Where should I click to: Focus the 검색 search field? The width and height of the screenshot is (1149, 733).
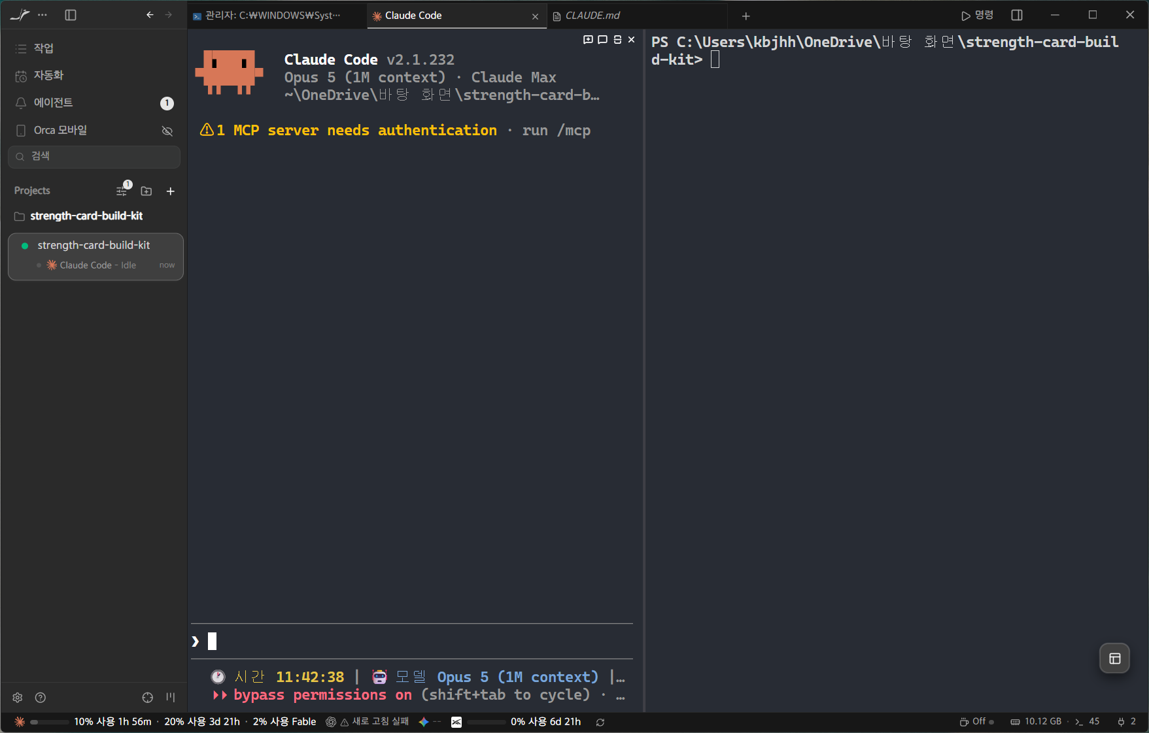(94, 157)
